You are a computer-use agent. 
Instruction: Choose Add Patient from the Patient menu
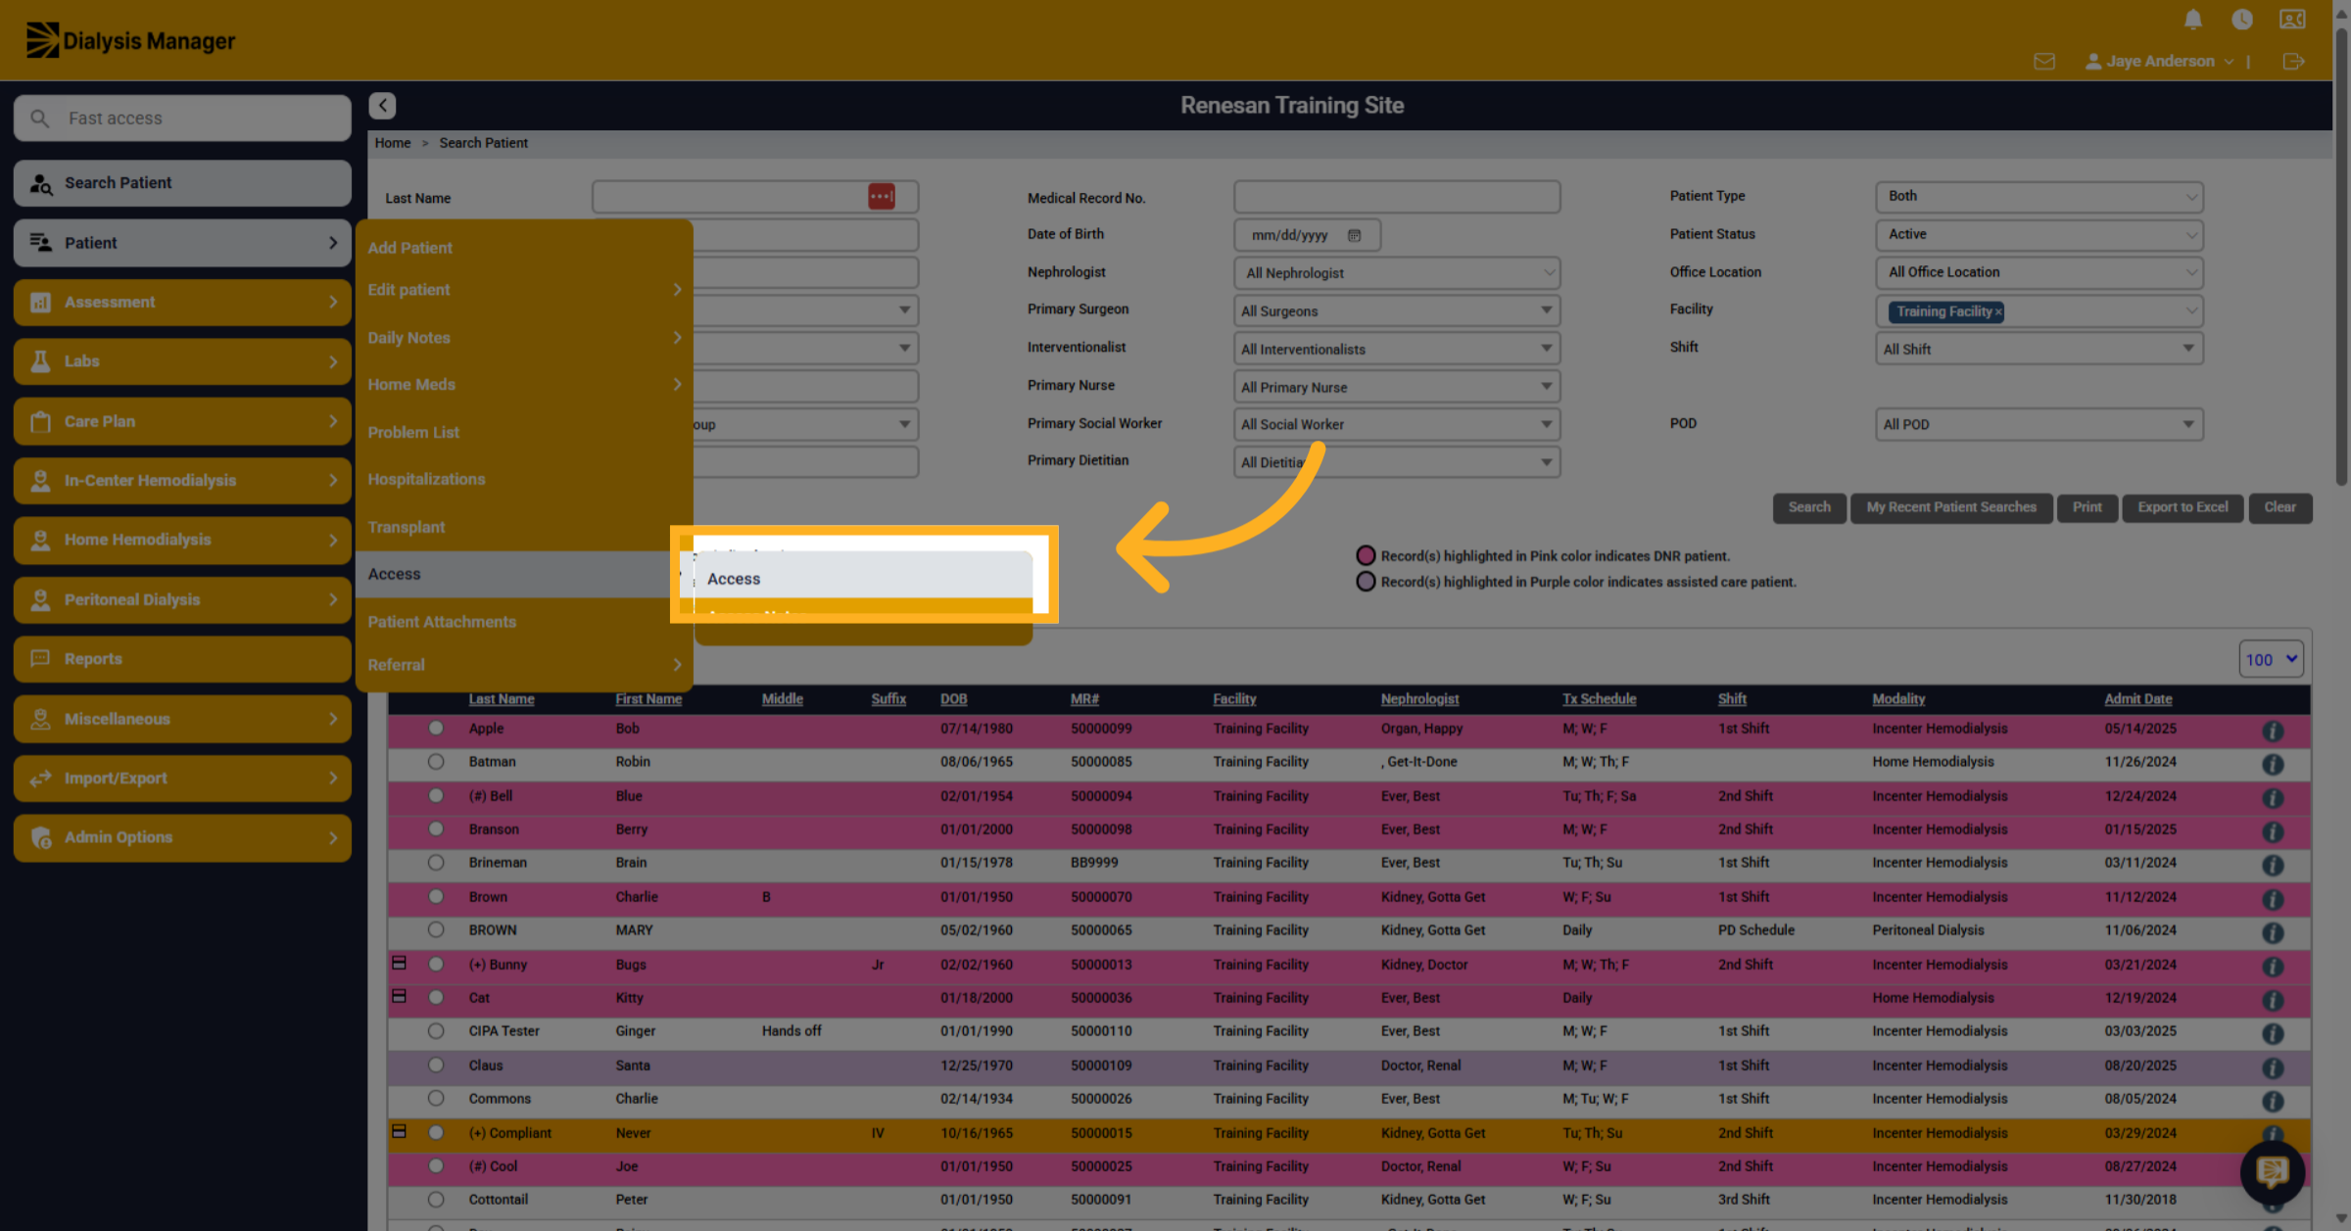(409, 248)
